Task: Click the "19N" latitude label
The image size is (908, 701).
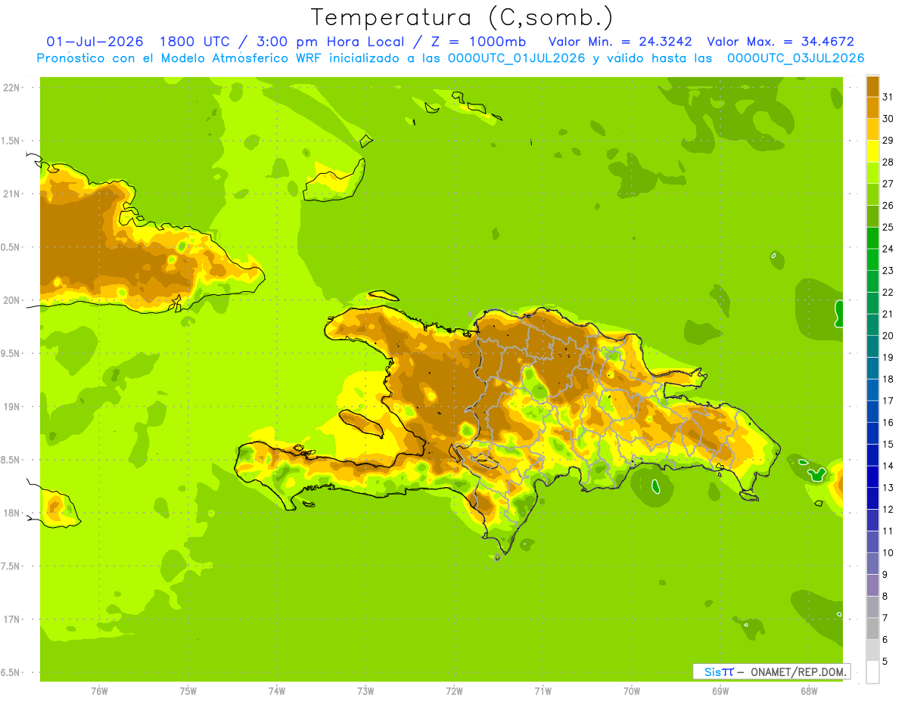Action: pyautogui.click(x=11, y=407)
